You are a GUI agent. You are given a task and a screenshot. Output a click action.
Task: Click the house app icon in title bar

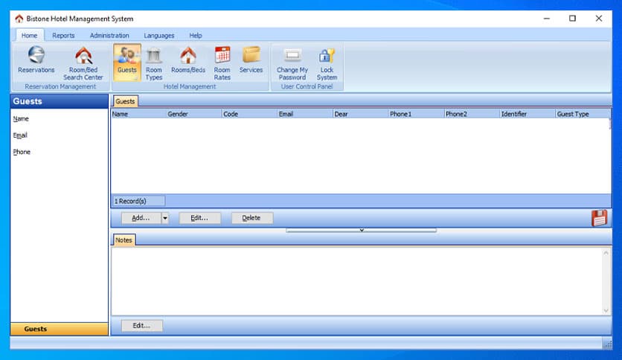(19, 19)
